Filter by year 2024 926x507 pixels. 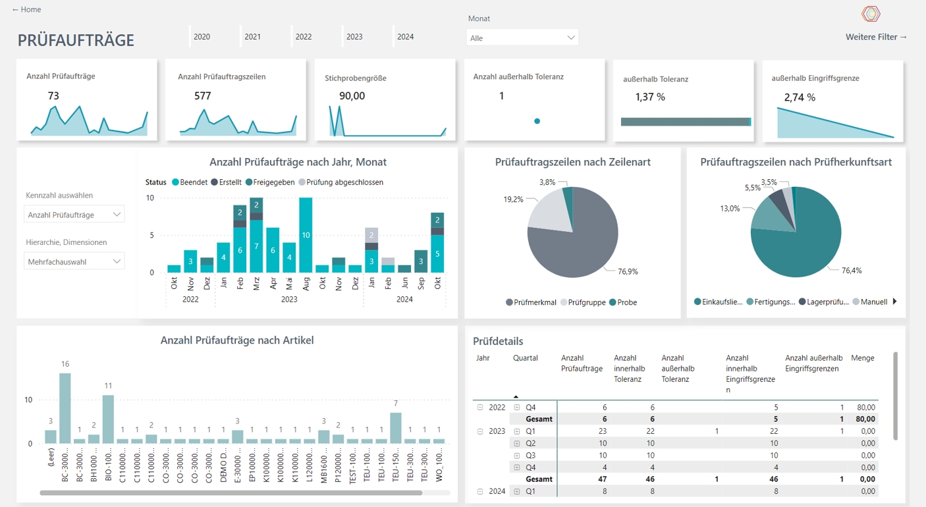point(406,37)
